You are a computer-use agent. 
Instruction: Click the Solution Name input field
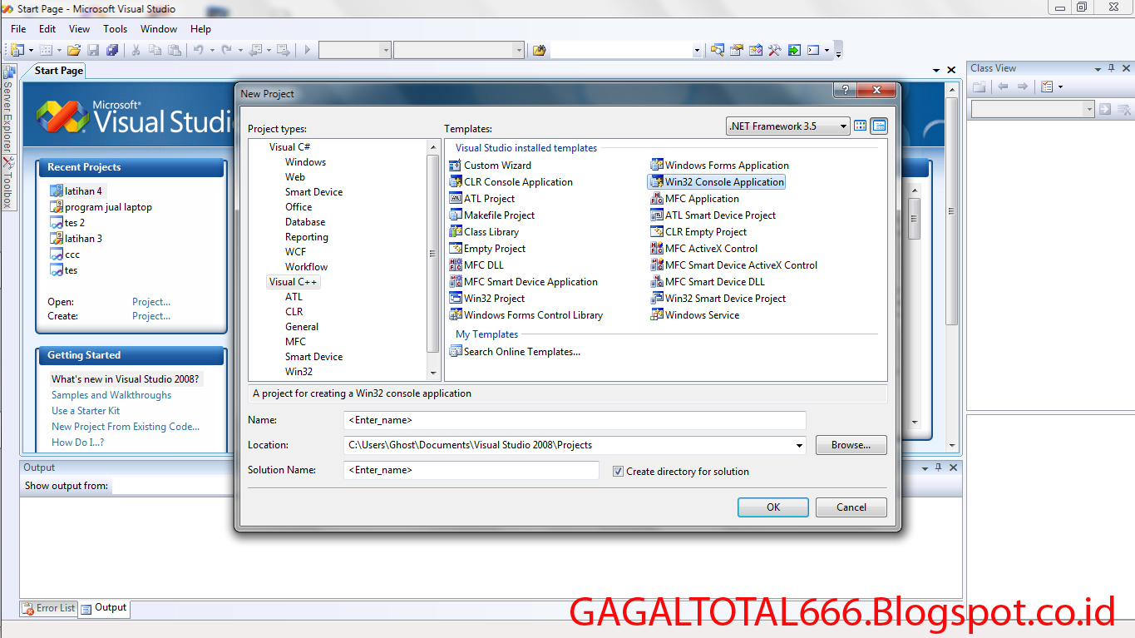point(471,470)
